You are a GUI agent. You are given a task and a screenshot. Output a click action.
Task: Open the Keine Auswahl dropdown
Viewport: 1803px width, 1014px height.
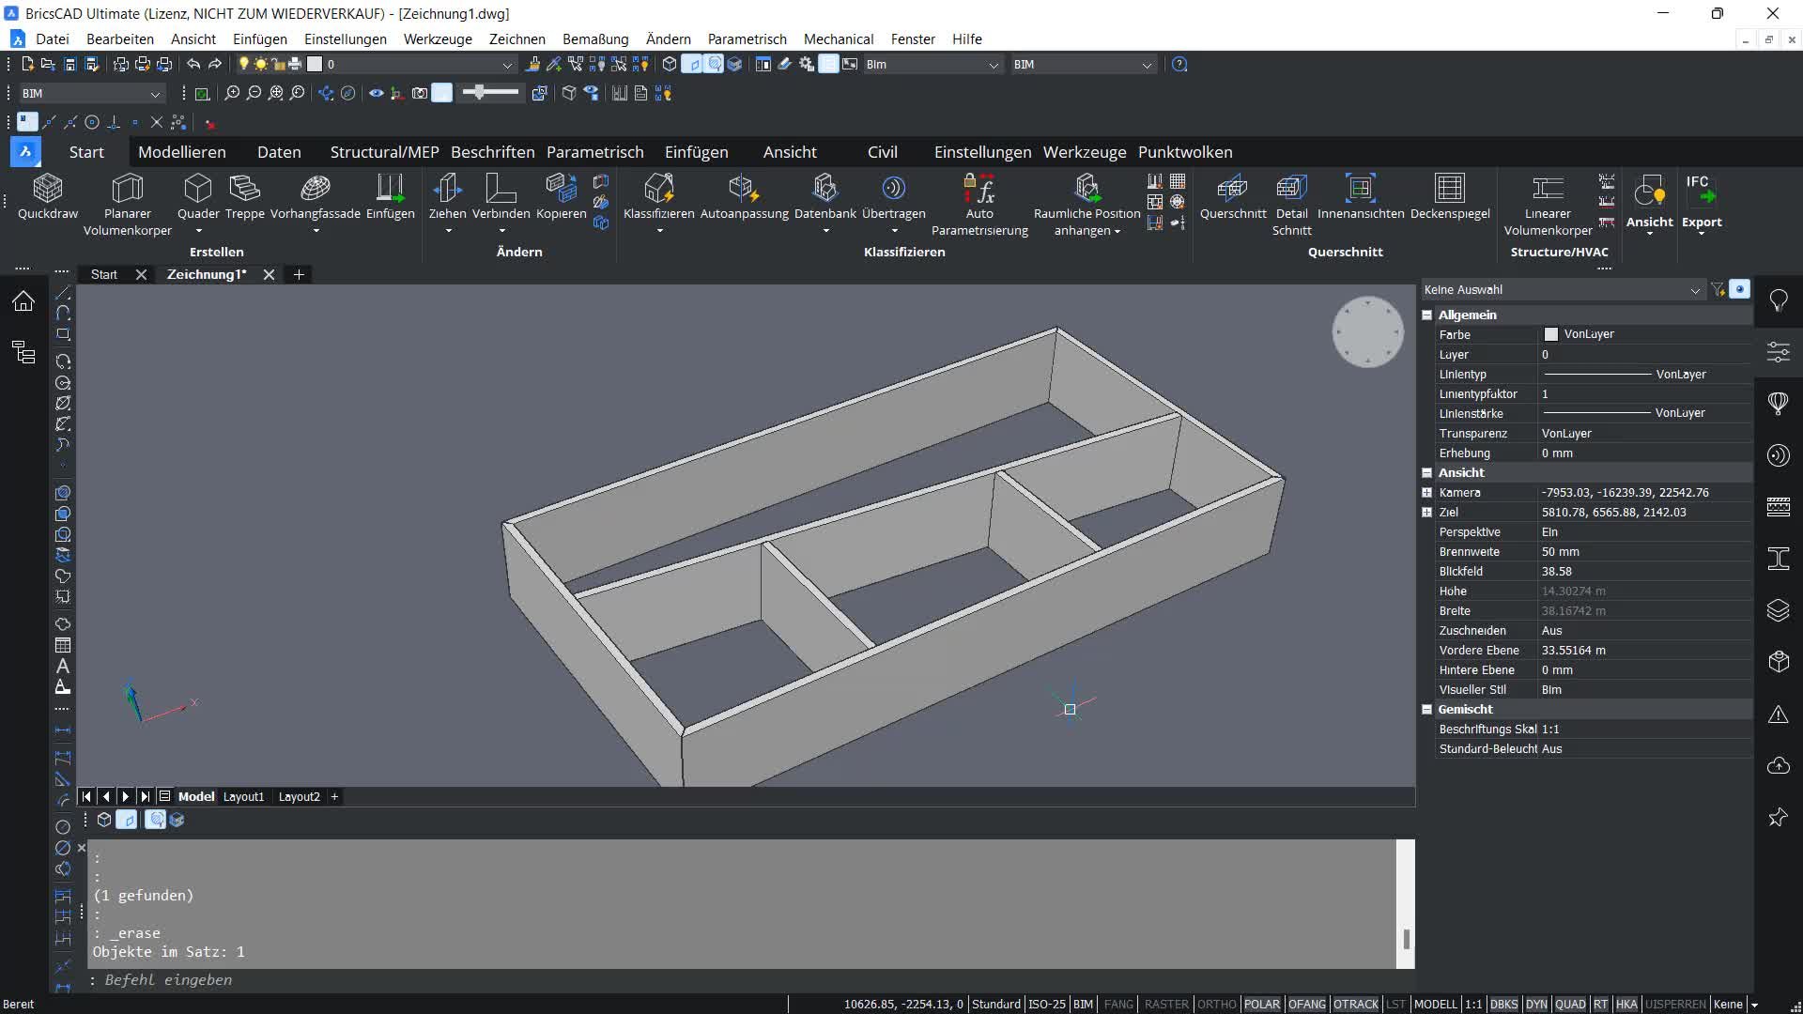[x=1694, y=290]
